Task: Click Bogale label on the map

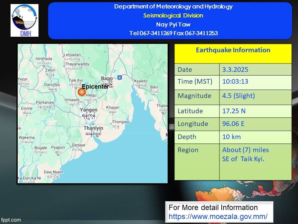Action: (x=41, y=148)
